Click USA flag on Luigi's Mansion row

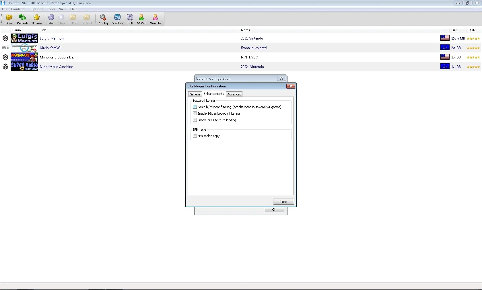click(x=445, y=38)
